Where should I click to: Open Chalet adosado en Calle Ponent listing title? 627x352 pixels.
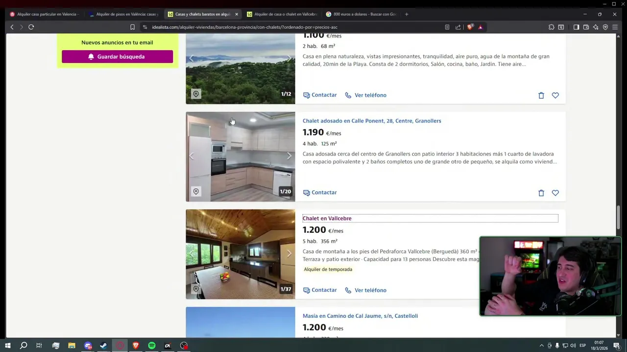(x=372, y=121)
